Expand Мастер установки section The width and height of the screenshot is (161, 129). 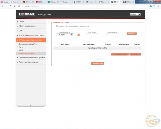point(31,26)
